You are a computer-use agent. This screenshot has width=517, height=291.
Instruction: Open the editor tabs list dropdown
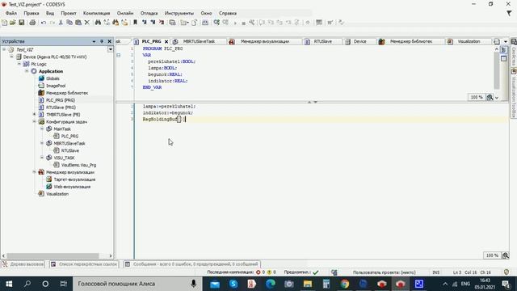506,41
